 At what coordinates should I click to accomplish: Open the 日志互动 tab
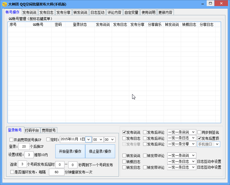(x=98, y=12)
